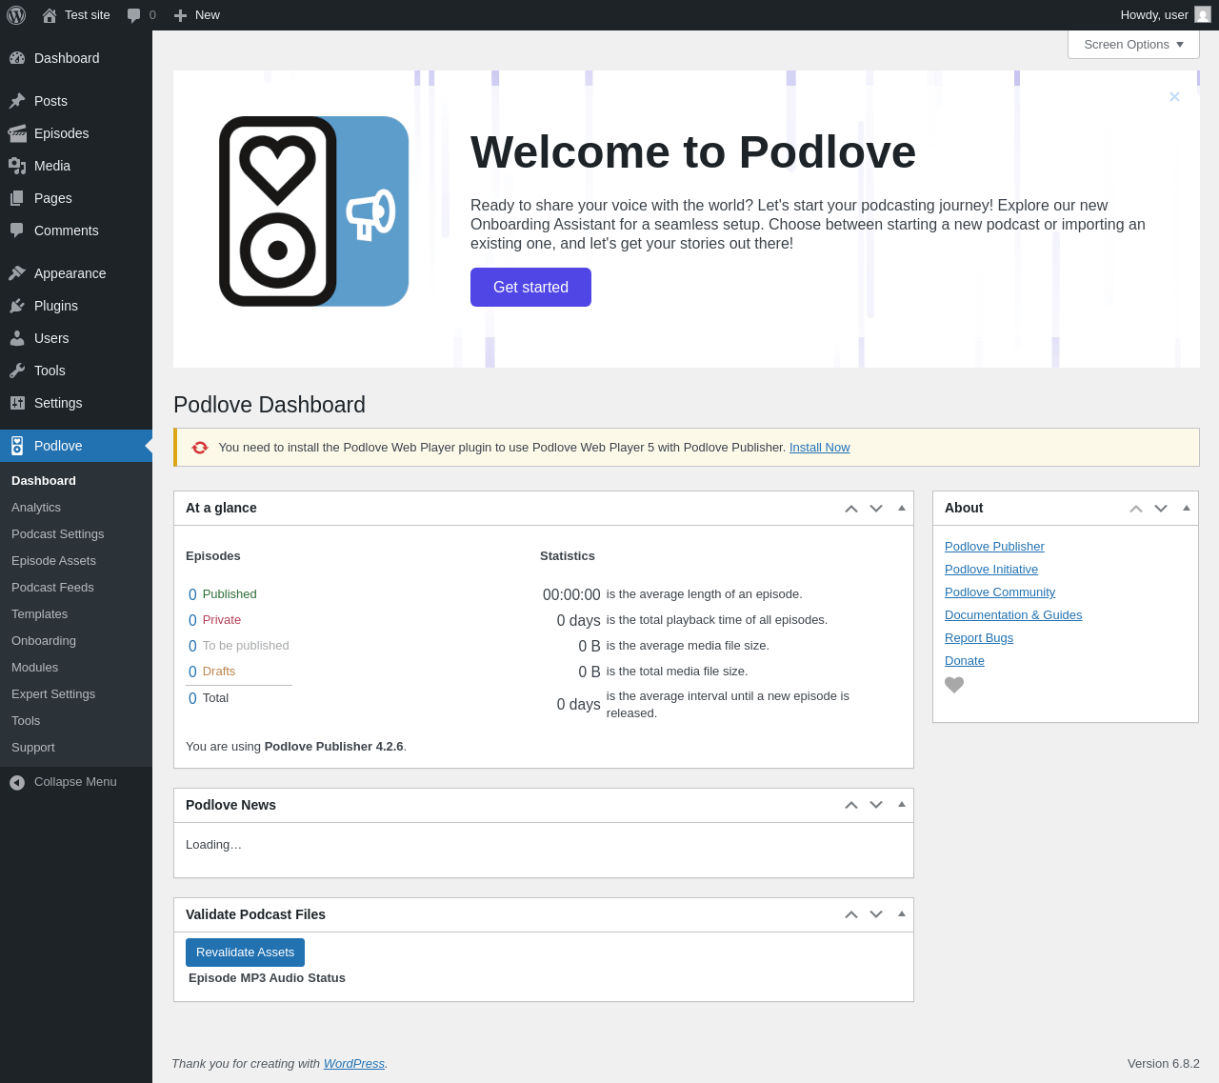Click the Private episodes count link
This screenshot has height=1083, width=1219.
(192, 620)
